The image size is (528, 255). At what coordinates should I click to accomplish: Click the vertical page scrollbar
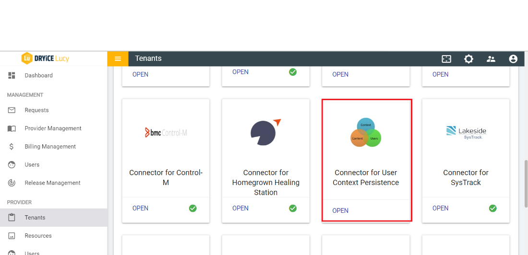click(x=526, y=183)
